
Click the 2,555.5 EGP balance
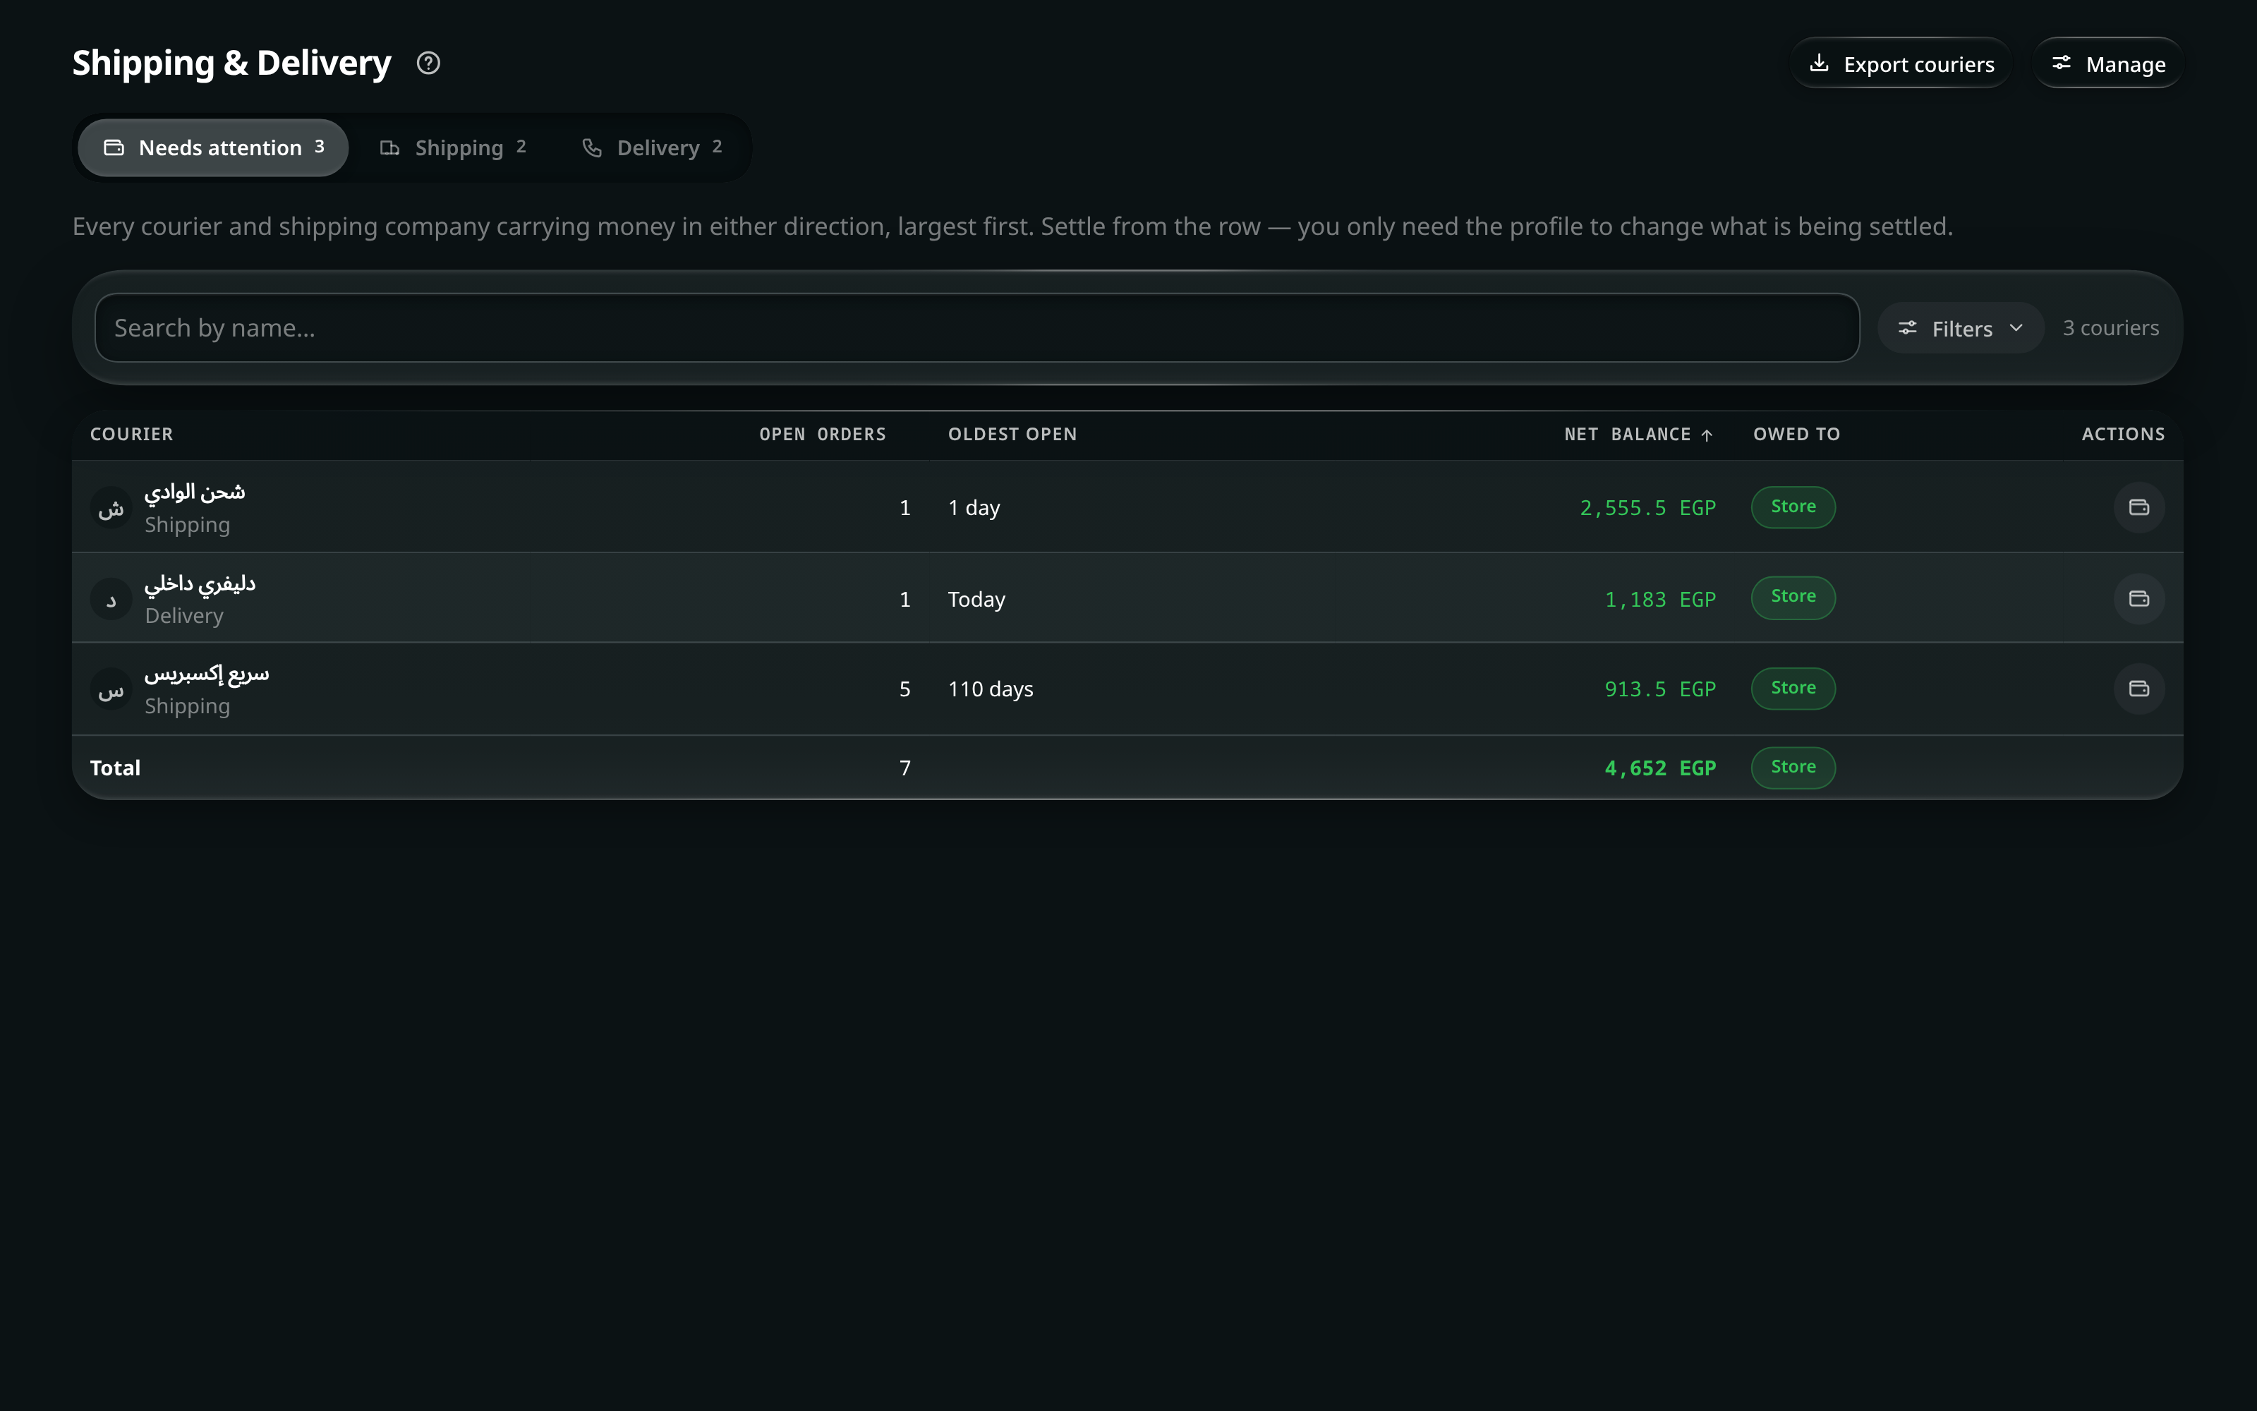(1647, 509)
